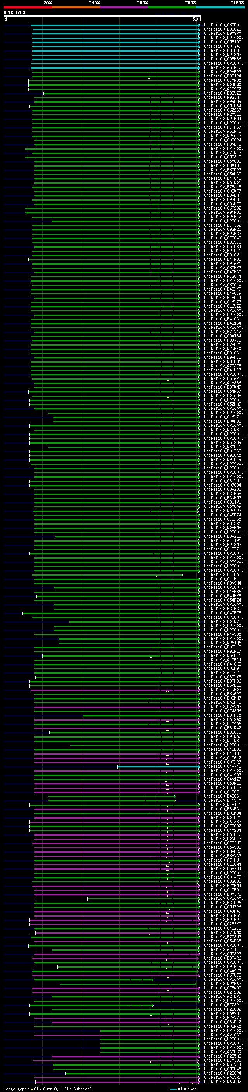Select hit label UniRef100_B7FJG2
Screen dimensions: 248x1092
pos(222,225)
